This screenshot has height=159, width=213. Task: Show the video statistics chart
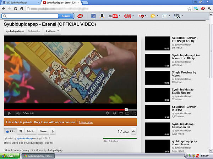tap(134, 131)
